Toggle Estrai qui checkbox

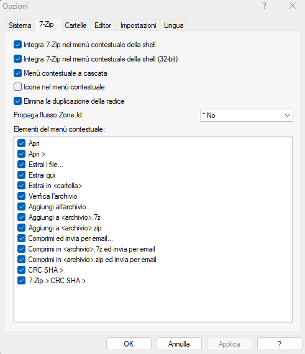point(22,175)
